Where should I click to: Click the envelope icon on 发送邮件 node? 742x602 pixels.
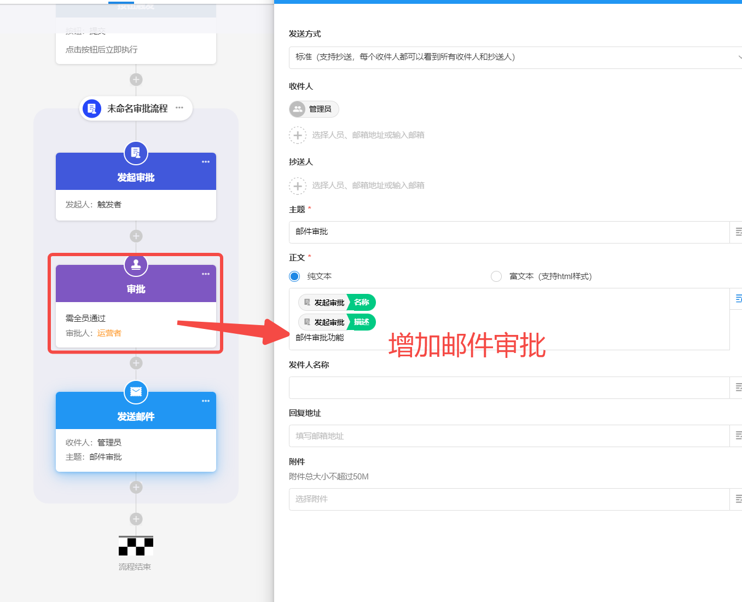click(136, 392)
